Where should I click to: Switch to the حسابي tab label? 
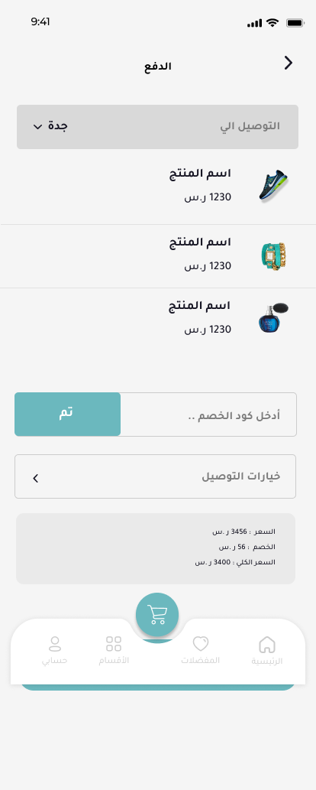tap(54, 661)
